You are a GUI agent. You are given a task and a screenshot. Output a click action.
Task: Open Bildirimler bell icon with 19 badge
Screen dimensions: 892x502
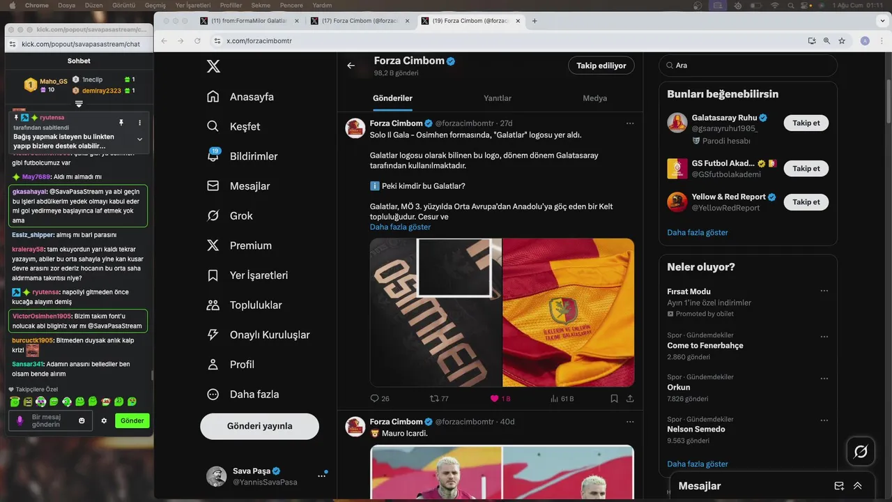tap(214, 155)
